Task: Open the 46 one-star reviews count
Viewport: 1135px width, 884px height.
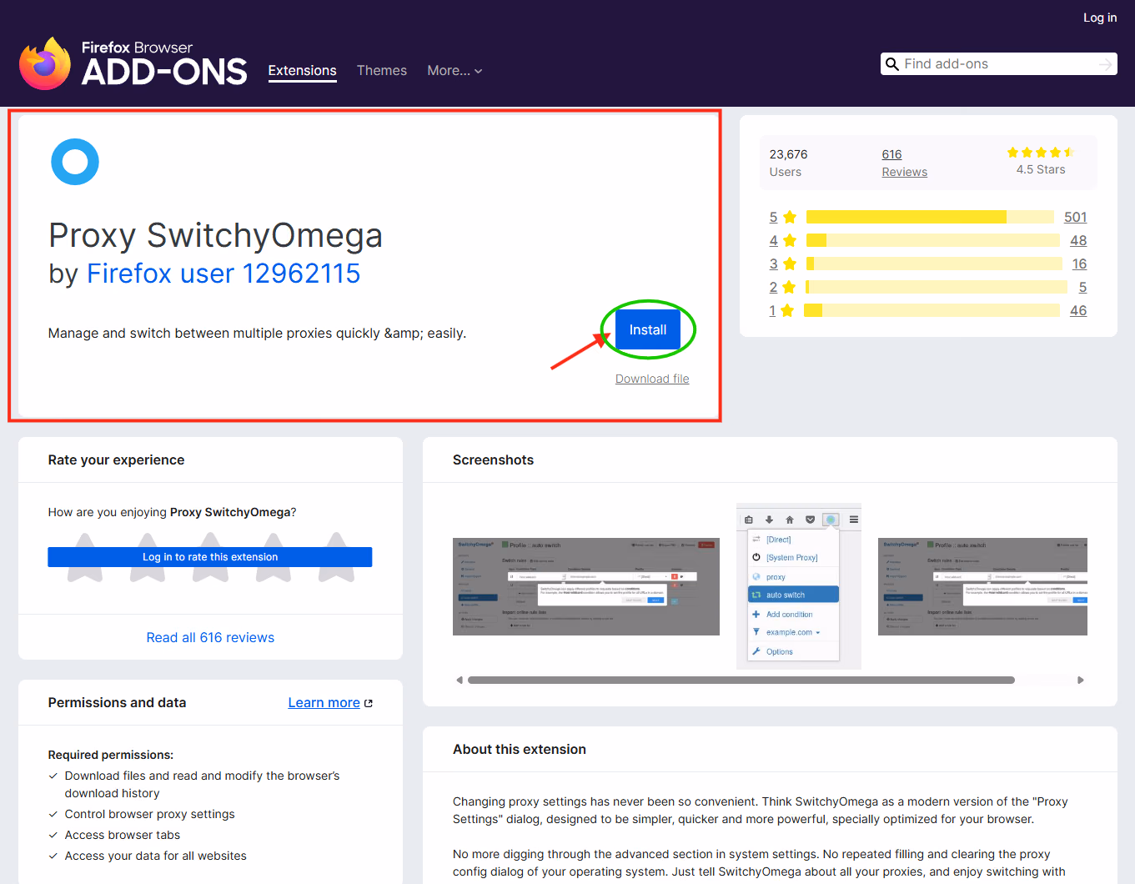Action: pyautogui.click(x=1078, y=310)
